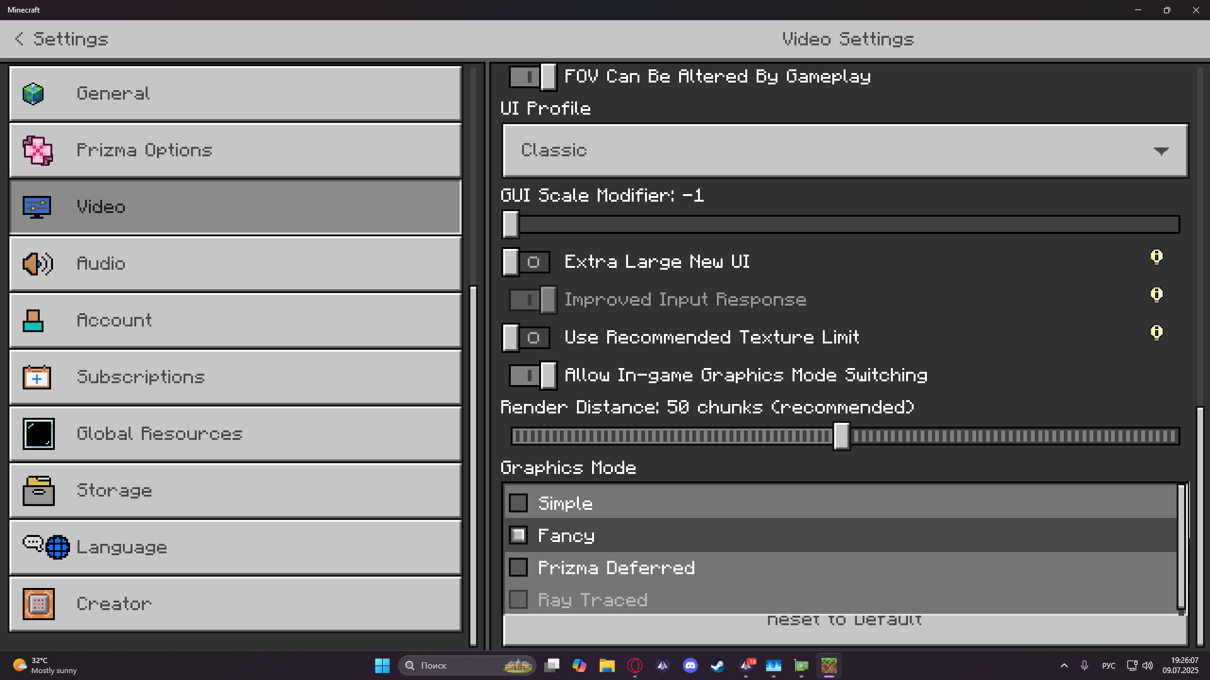This screenshot has width=1210, height=680.
Task: Select Ray Traced graphics mode
Action: coord(841,599)
